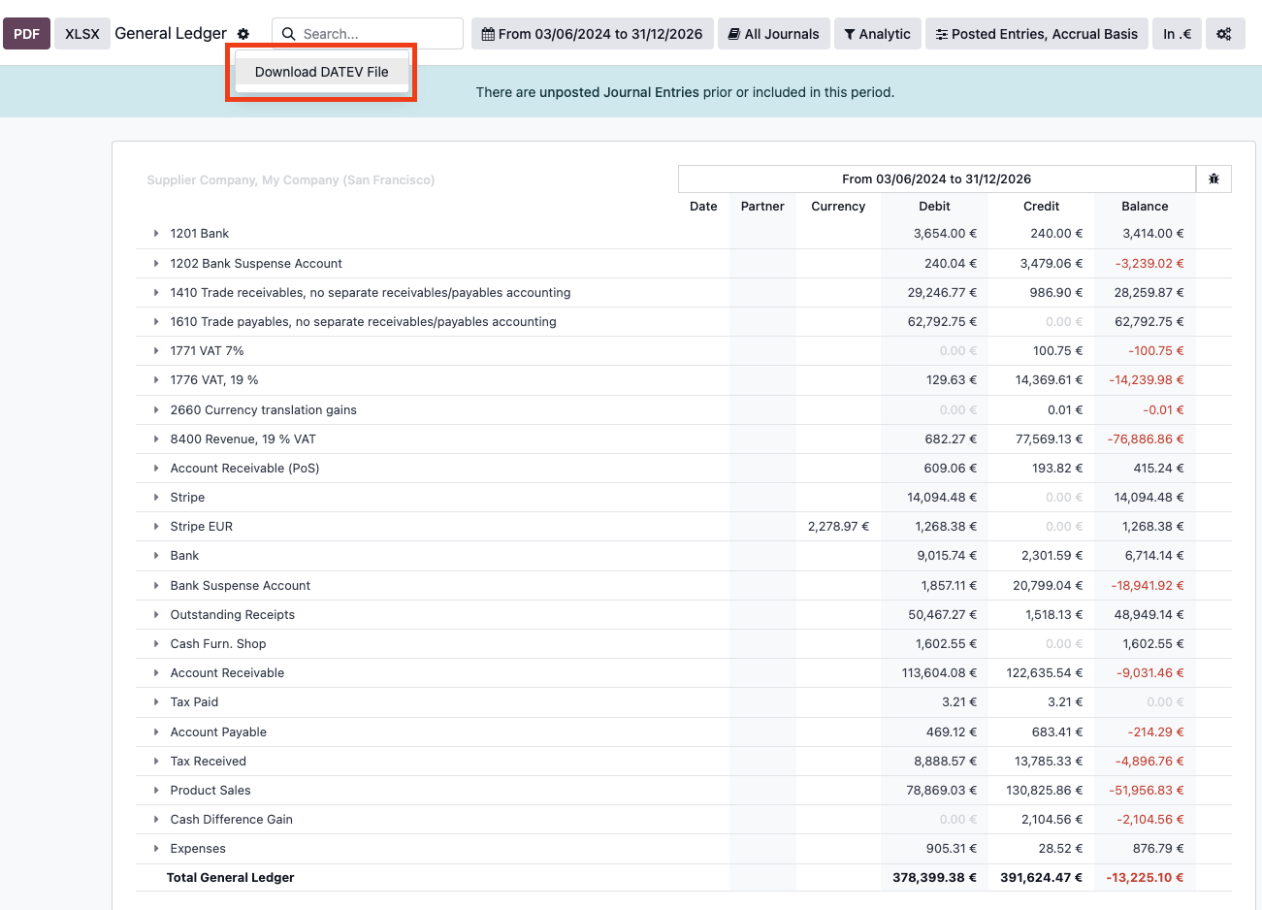Click the bug icon beside the date header
Screen dimensions: 1262x910
coord(1213,179)
